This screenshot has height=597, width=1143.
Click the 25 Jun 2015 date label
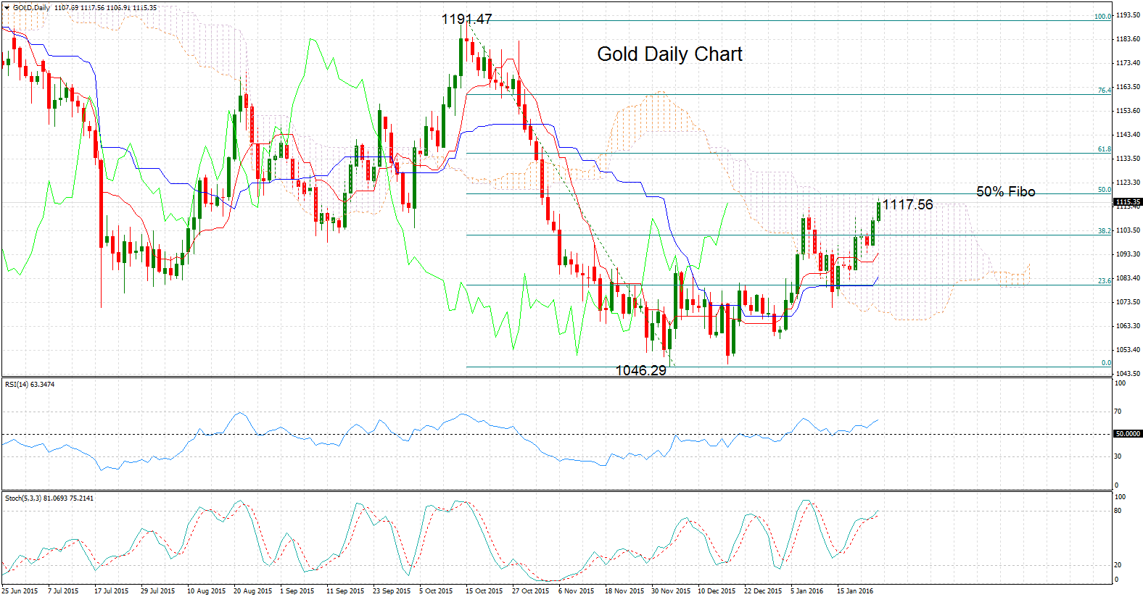point(20,591)
